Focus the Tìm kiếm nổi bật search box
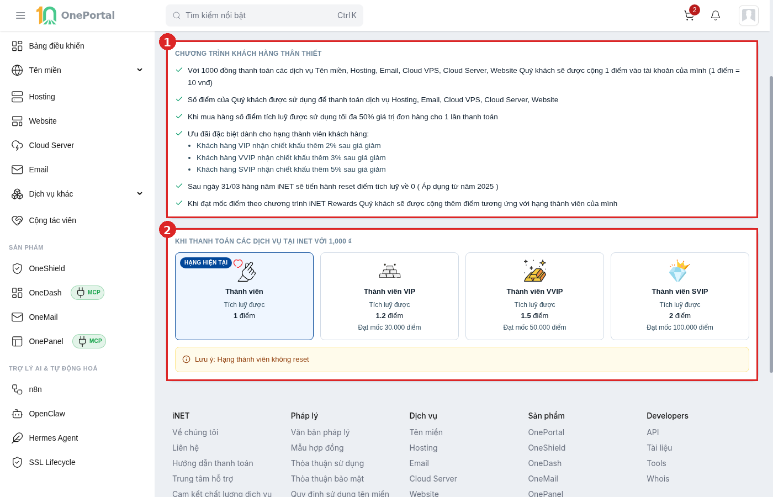773x497 pixels. tap(264, 15)
